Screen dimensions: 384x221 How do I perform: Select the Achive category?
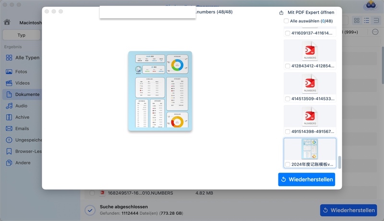(x=22, y=117)
